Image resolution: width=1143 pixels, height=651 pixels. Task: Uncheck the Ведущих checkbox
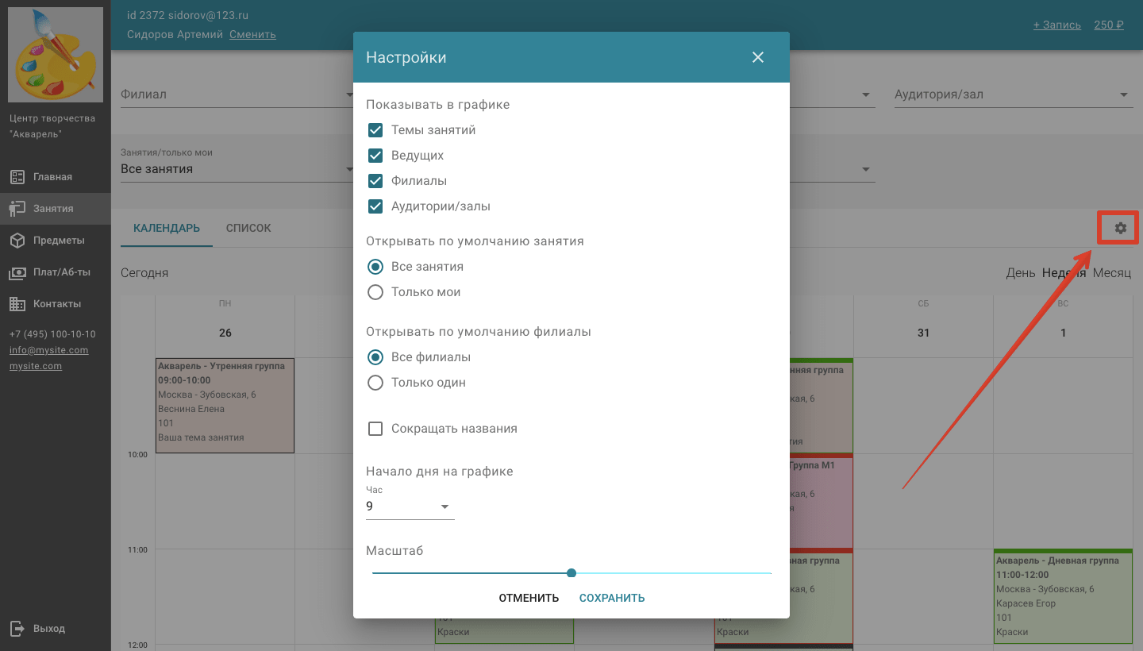[x=375, y=156]
